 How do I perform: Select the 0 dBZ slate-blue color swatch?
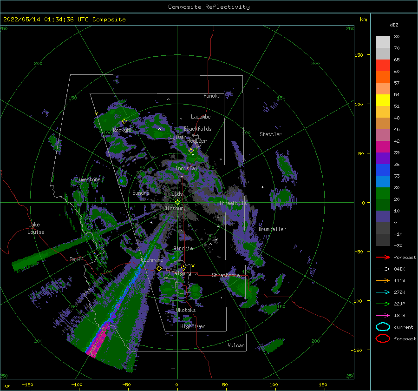coord(383,216)
